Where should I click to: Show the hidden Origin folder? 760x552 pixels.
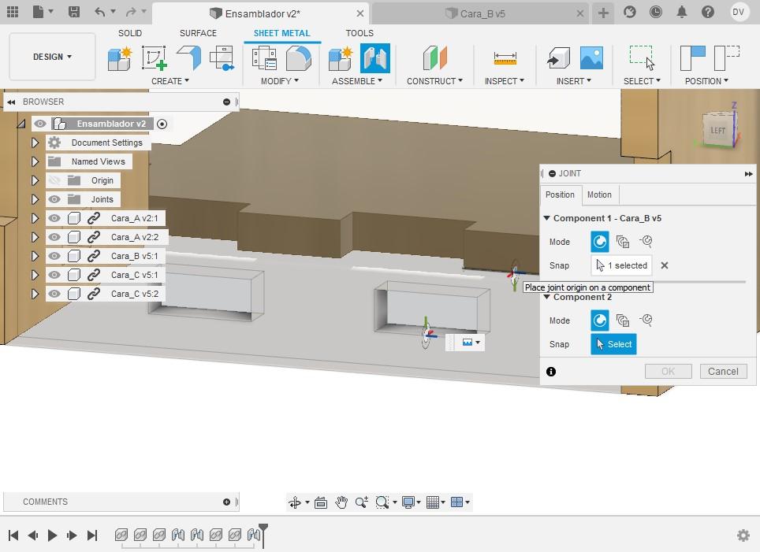click(x=54, y=180)
